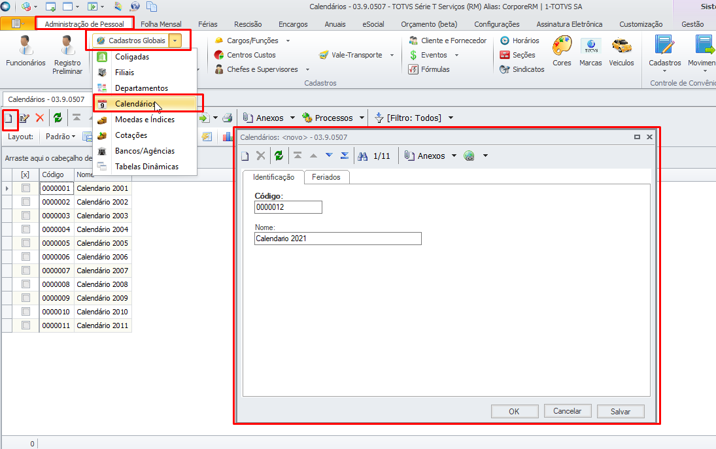The image size is (716, 449).
Task: Open the Padrão layout dropdown
Action: point(60,137)
